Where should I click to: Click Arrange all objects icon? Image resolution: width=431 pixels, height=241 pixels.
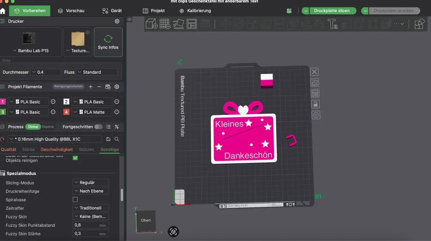(x=192, y=24)
